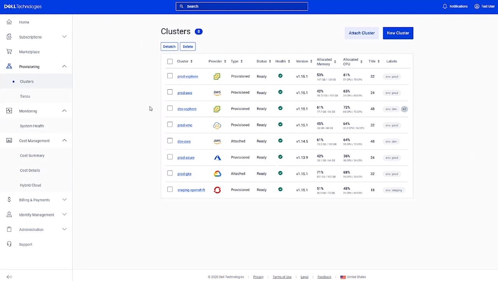The height and width of the screenshot is (281, 498).
Task: Open the Test User profile icon
Action: pos(477,7)
